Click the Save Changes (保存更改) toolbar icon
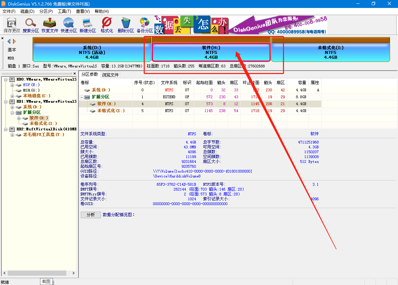398x285 pixels. (x=12, y=25)
